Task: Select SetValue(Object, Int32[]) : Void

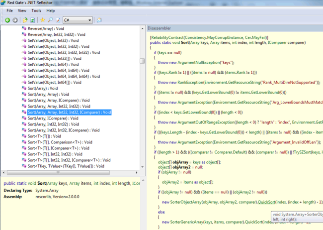Action: point(55,58)
